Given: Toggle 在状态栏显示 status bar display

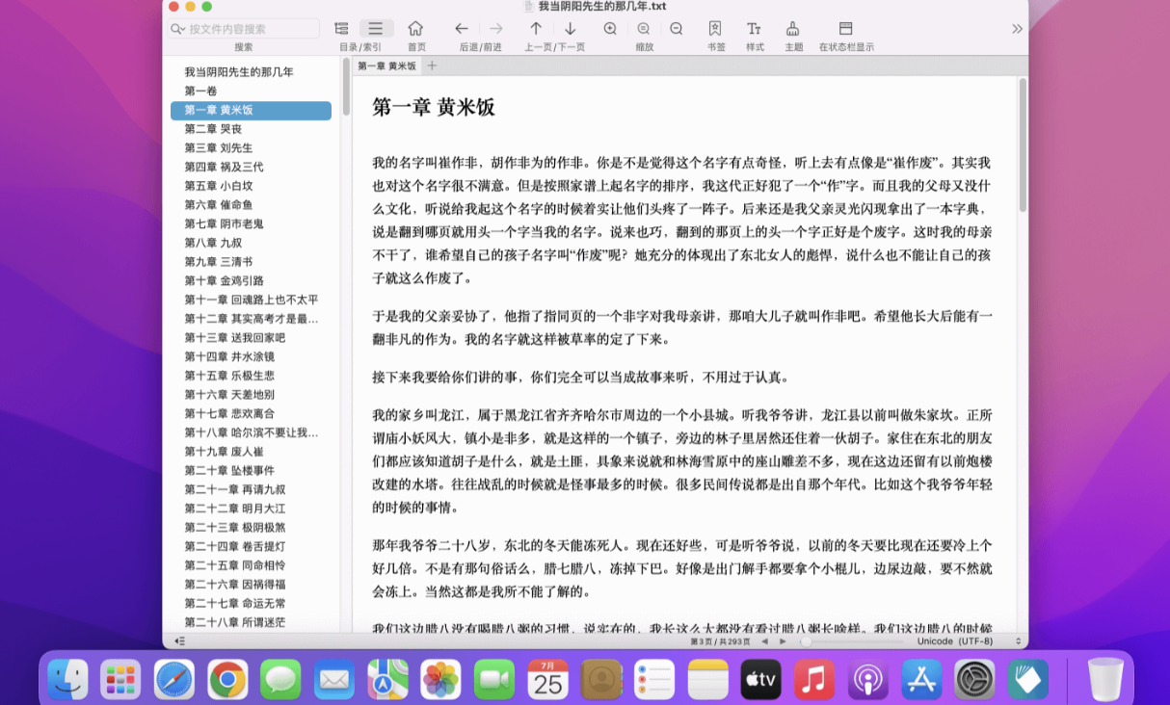Looking at the screenshot, I should click(x=843, y=28).
